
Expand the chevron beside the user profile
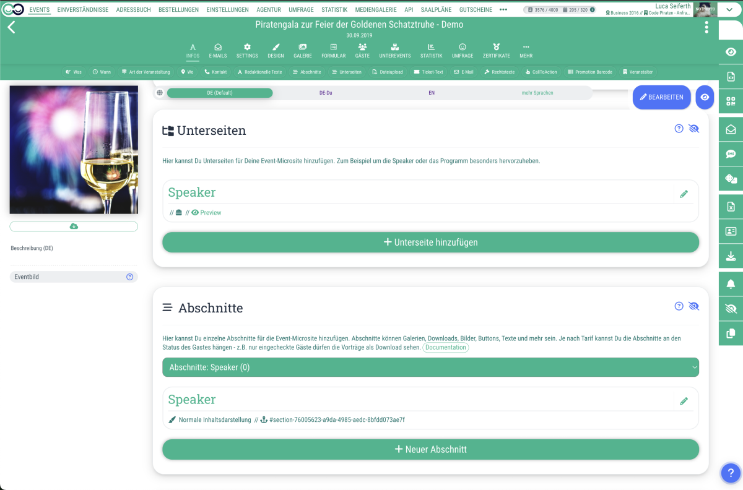pyautogui.click(x=731, y=9)
